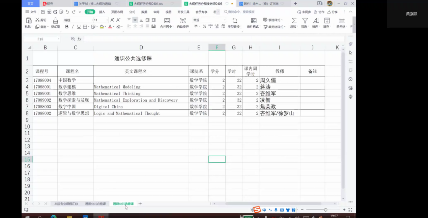Switch to the 本院专业课程汇总 sheet tab
Image resolution: width=428 pixels, height=218 pixels.
point(66,204)
